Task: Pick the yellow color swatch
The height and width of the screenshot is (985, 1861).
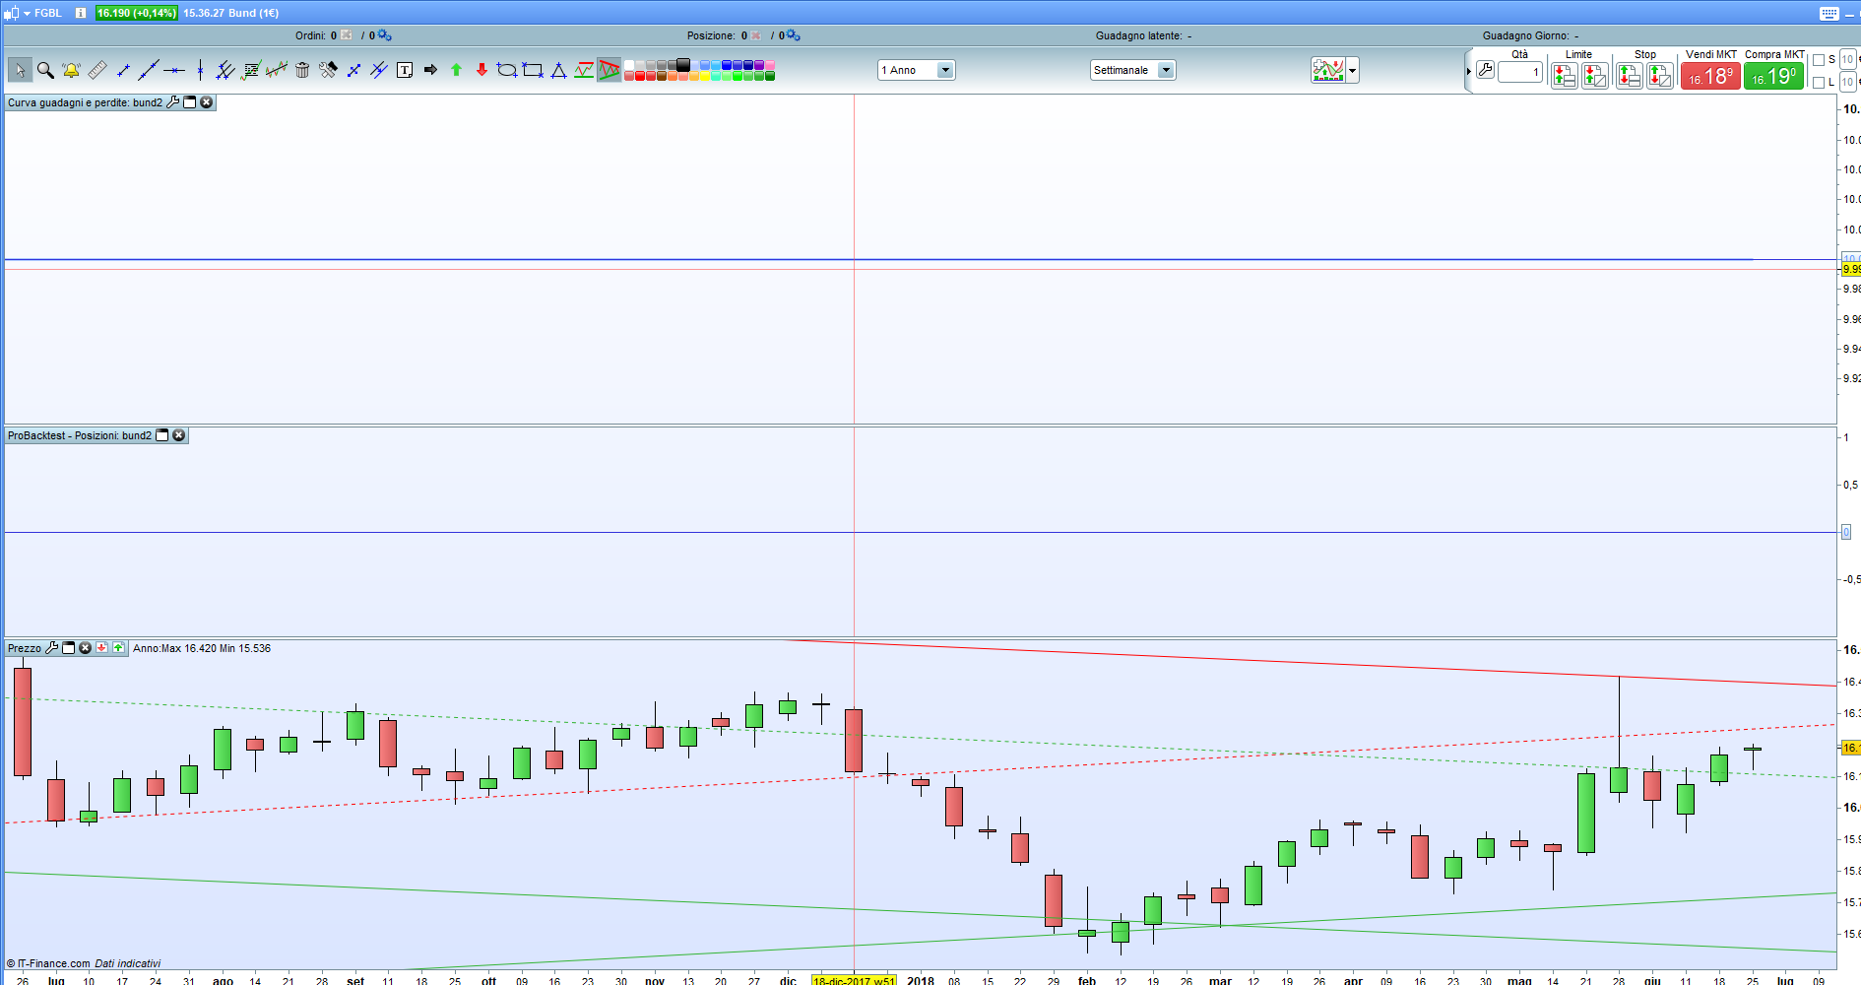Action: point(705,76)
